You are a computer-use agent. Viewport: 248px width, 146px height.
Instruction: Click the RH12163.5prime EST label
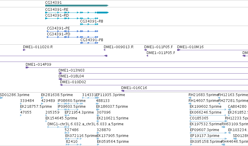[233, 95]
